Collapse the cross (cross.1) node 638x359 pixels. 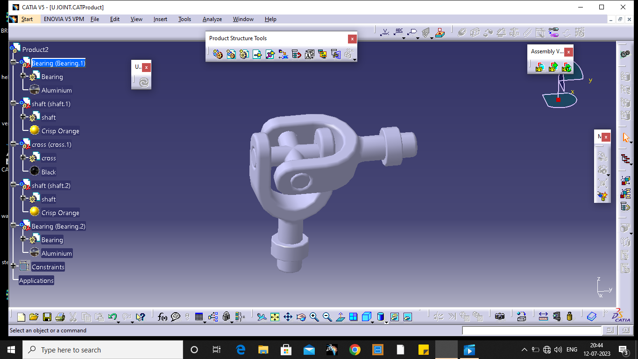(13, 143)
